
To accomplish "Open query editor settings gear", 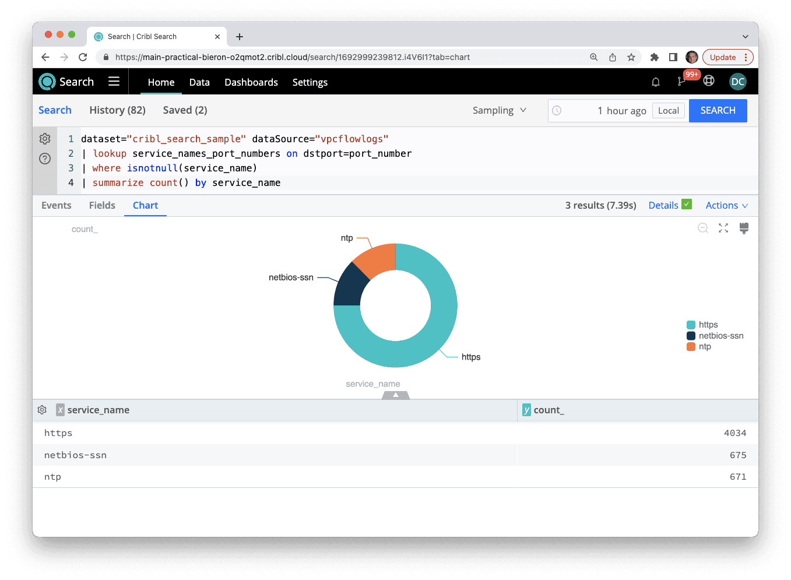I will (45, 139).
